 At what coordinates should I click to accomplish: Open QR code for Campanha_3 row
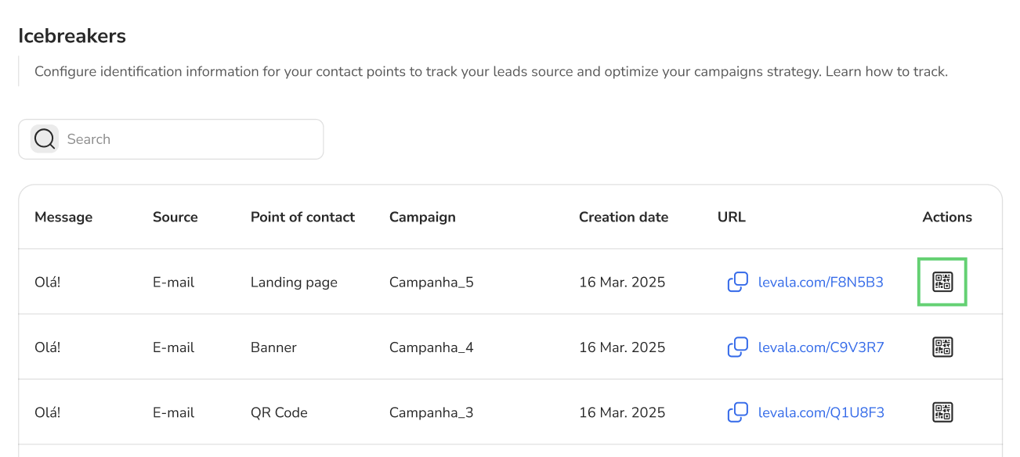click(x=942, y=412)
